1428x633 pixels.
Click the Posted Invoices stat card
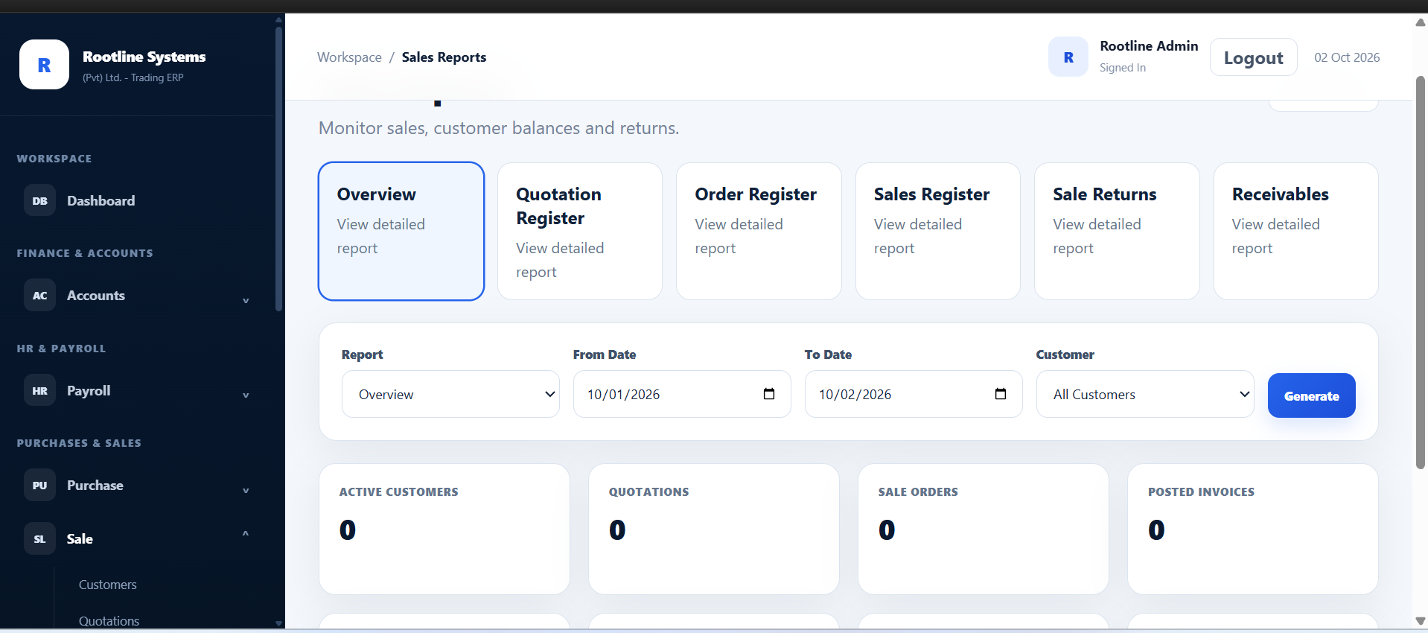click(x=1253, y=529)
